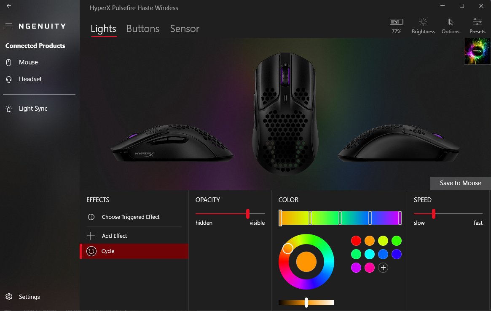Open the Brightness settings icon
The height and width of the screenshot is (311, 491).
click(423, 22)
